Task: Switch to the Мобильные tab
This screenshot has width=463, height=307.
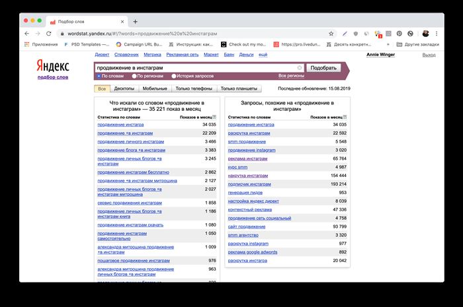Action: (155, 88)
